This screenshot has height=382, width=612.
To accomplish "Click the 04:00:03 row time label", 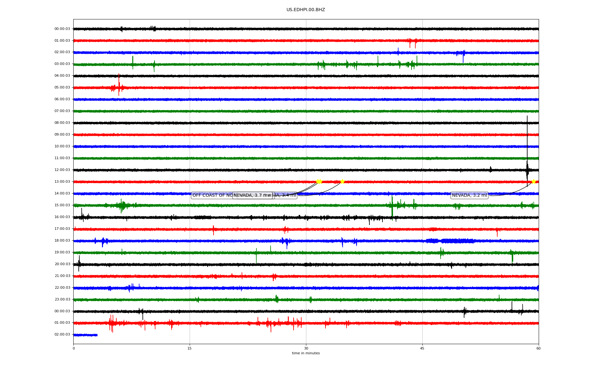I will tap(62, 76).
